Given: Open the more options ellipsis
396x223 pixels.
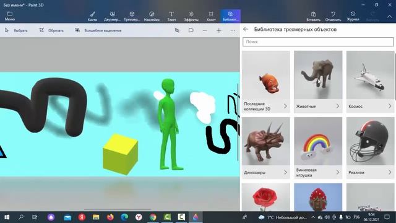Looking at the screenshot, I should point(233,30).
